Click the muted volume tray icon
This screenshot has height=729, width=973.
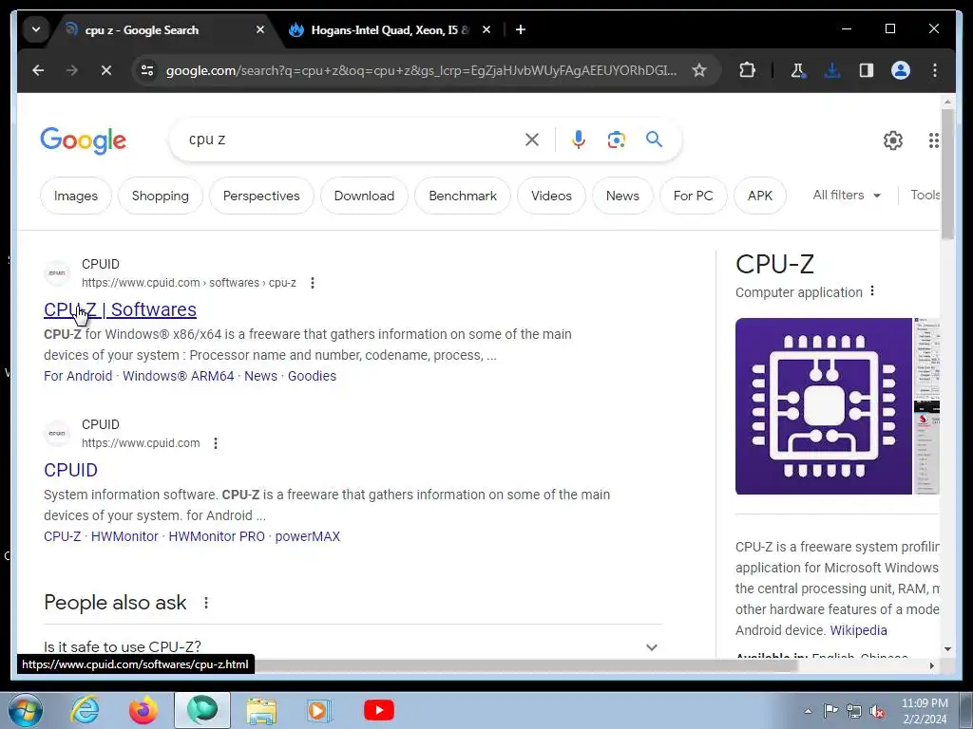[877, 711]
